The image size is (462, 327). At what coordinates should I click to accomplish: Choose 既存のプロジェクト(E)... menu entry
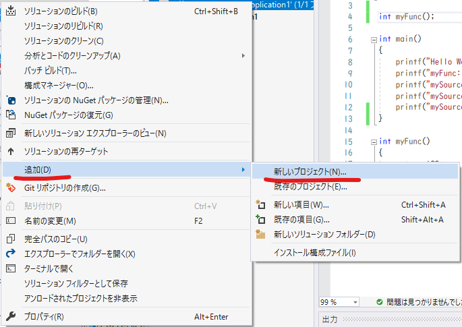310,187
